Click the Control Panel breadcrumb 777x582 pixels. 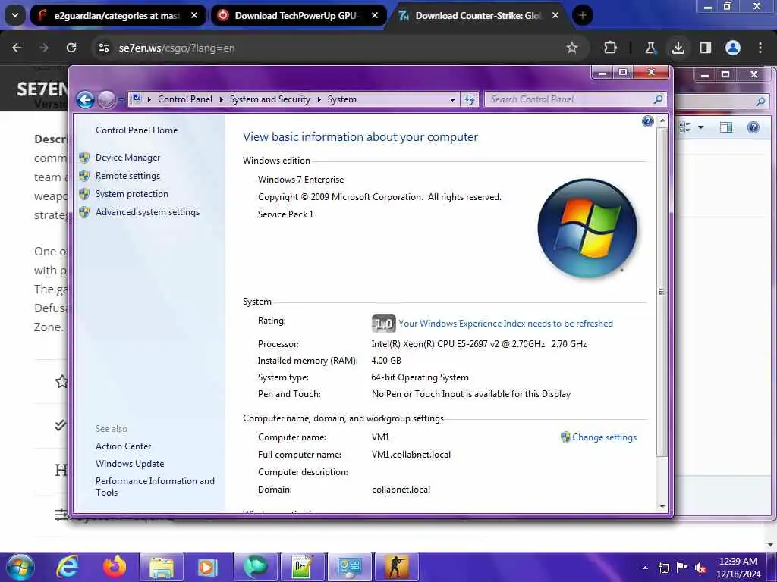185,99
